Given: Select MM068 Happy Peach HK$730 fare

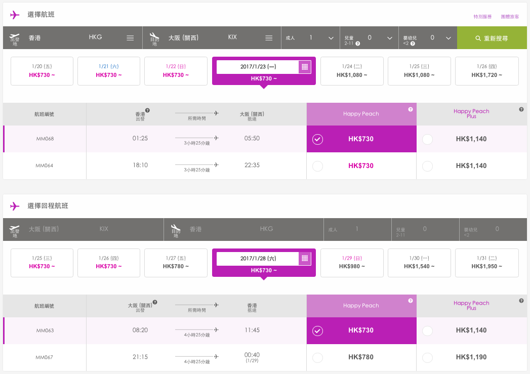Looking at the screenshot, I should click(x=361, y=139).
